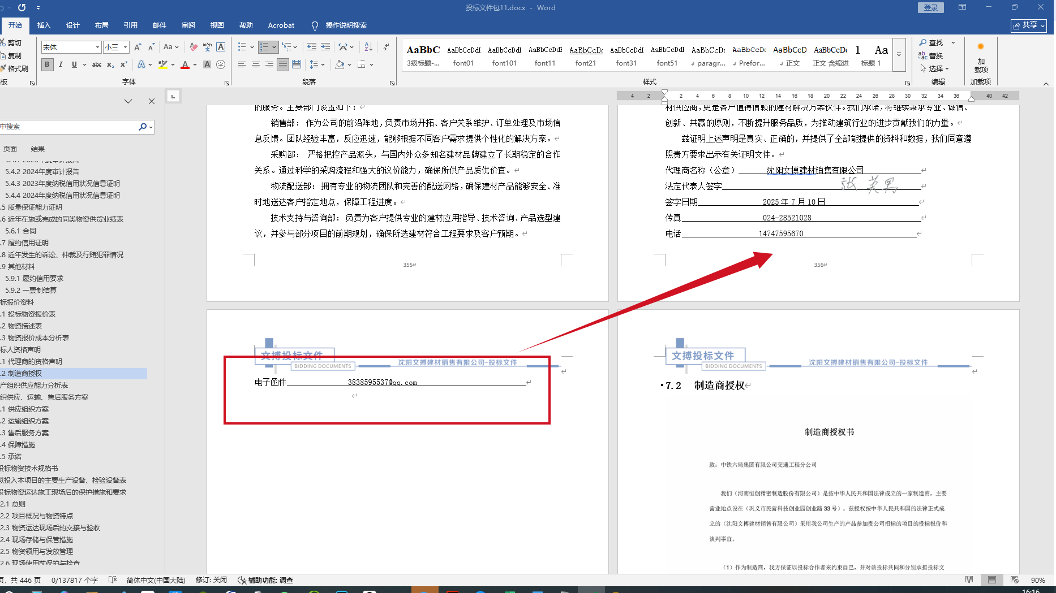Image resolution: width=1056 pixels, height=593 pixels.
Task: Click the repeat/redo icon in title bar
Action: (22, 7)
